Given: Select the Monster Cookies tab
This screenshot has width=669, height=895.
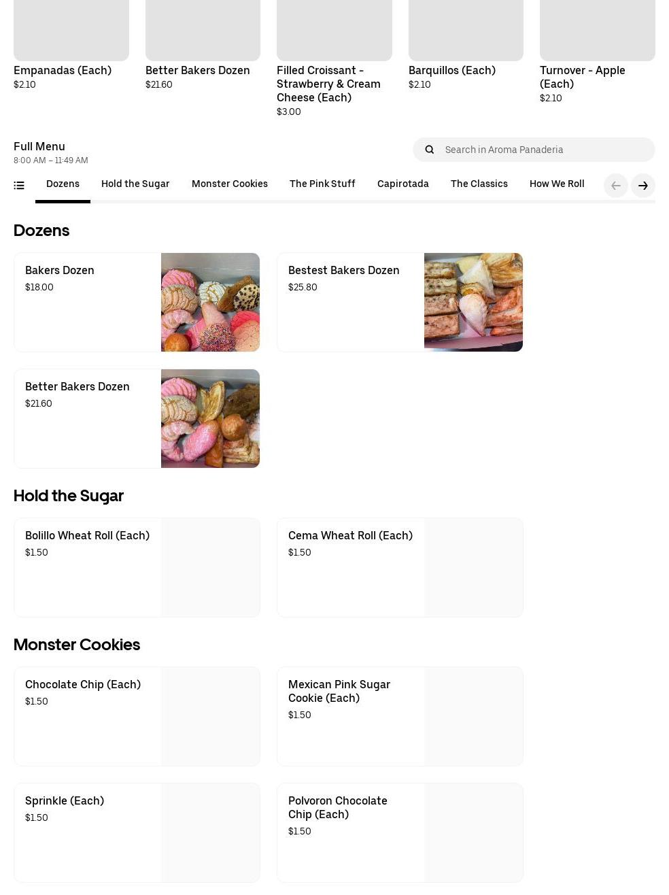Looking at the screenshot, I should point(230,184).
